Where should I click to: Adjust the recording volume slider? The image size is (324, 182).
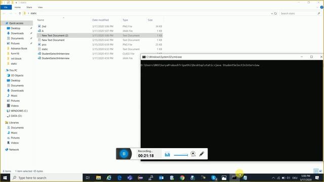(181, 155)
